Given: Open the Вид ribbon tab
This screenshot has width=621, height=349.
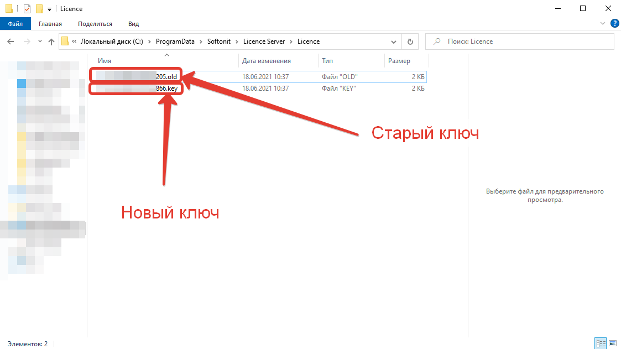Looking at the screenshot, I should 133,24.
